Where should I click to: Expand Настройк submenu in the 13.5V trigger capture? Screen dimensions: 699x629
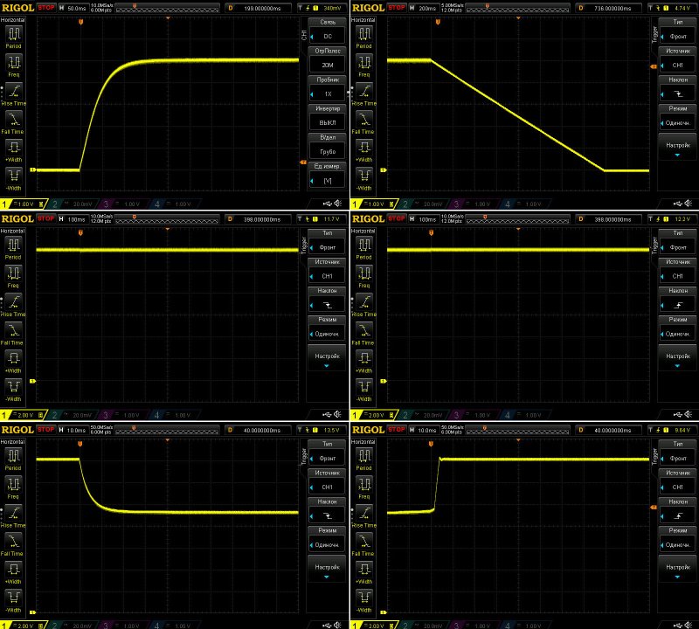click(328, 569)
